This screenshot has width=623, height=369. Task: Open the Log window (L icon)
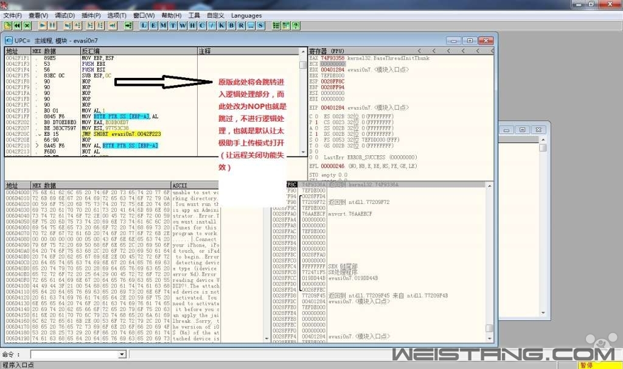pyautogui.click(x=144, y=26)
